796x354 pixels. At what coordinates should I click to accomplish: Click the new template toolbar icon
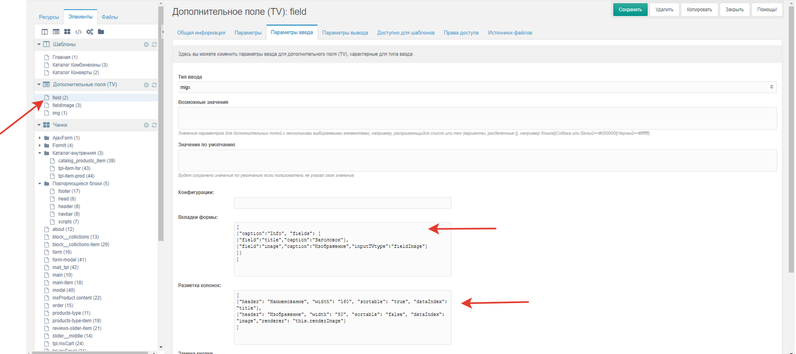pyautogui.click(x=45, y=32)
